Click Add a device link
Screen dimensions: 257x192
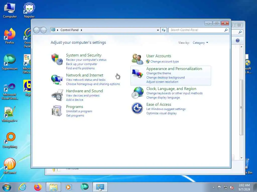pyautogui.click(x=75, y=100)
